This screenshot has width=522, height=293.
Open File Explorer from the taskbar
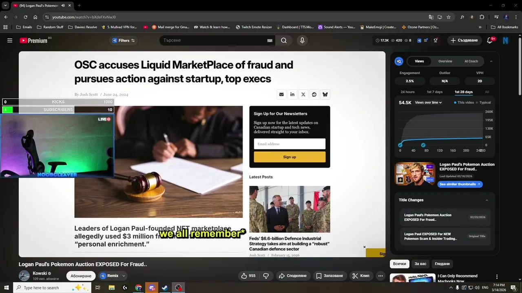tap(111, 288)
